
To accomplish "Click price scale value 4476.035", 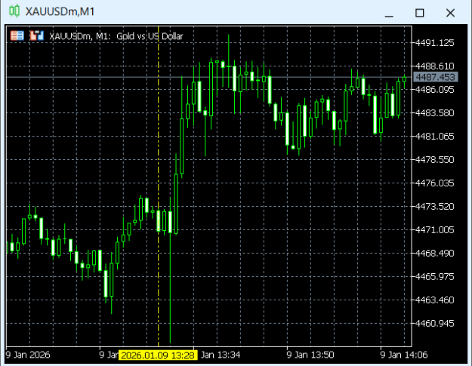I will [435, 183].
